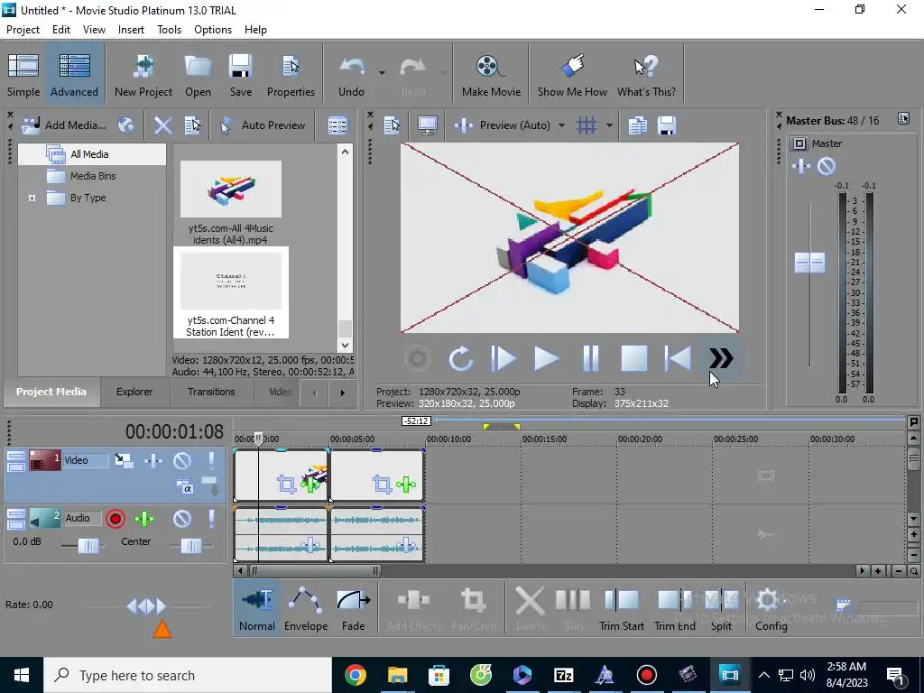Adjust Audio track volume slider
The image size is (924, 693).
[88, 546]
